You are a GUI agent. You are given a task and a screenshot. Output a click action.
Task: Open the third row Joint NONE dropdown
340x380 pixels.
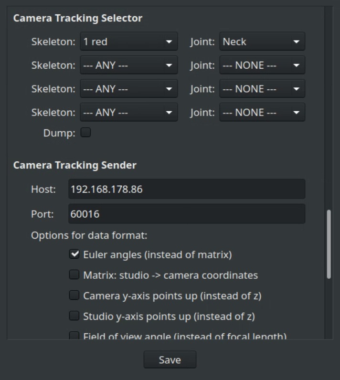click(262, 89)
